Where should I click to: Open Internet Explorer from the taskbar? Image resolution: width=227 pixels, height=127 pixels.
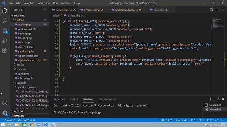tap(10, 125)
